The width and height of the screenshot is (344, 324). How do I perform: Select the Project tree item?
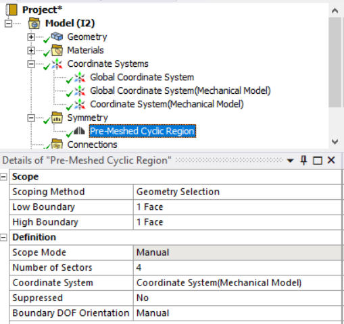[x=42, y=10]
